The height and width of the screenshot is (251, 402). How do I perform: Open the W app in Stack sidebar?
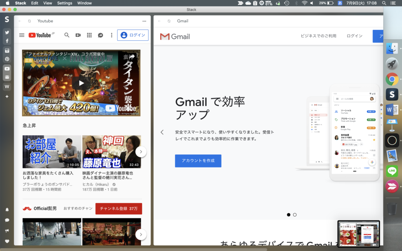tap(7, 87)
